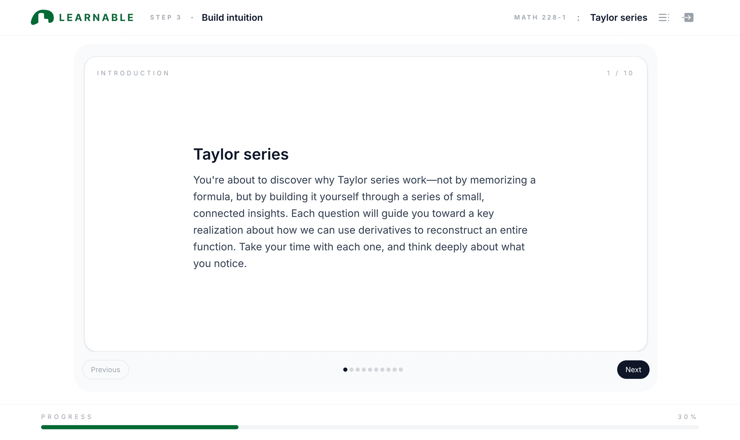Jump to the second pagination dot

tap(351, 369)
